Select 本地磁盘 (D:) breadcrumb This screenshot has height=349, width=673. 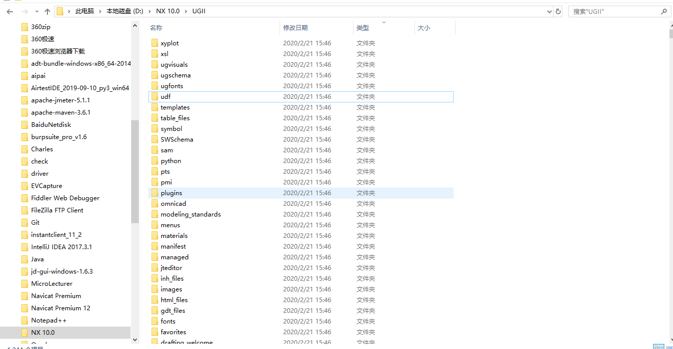[124, 11]
